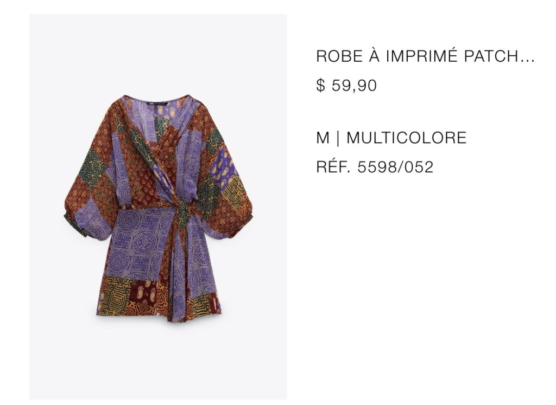Select the $ 59,90 price text
The image size is (556, 405).
pos(346,85)
